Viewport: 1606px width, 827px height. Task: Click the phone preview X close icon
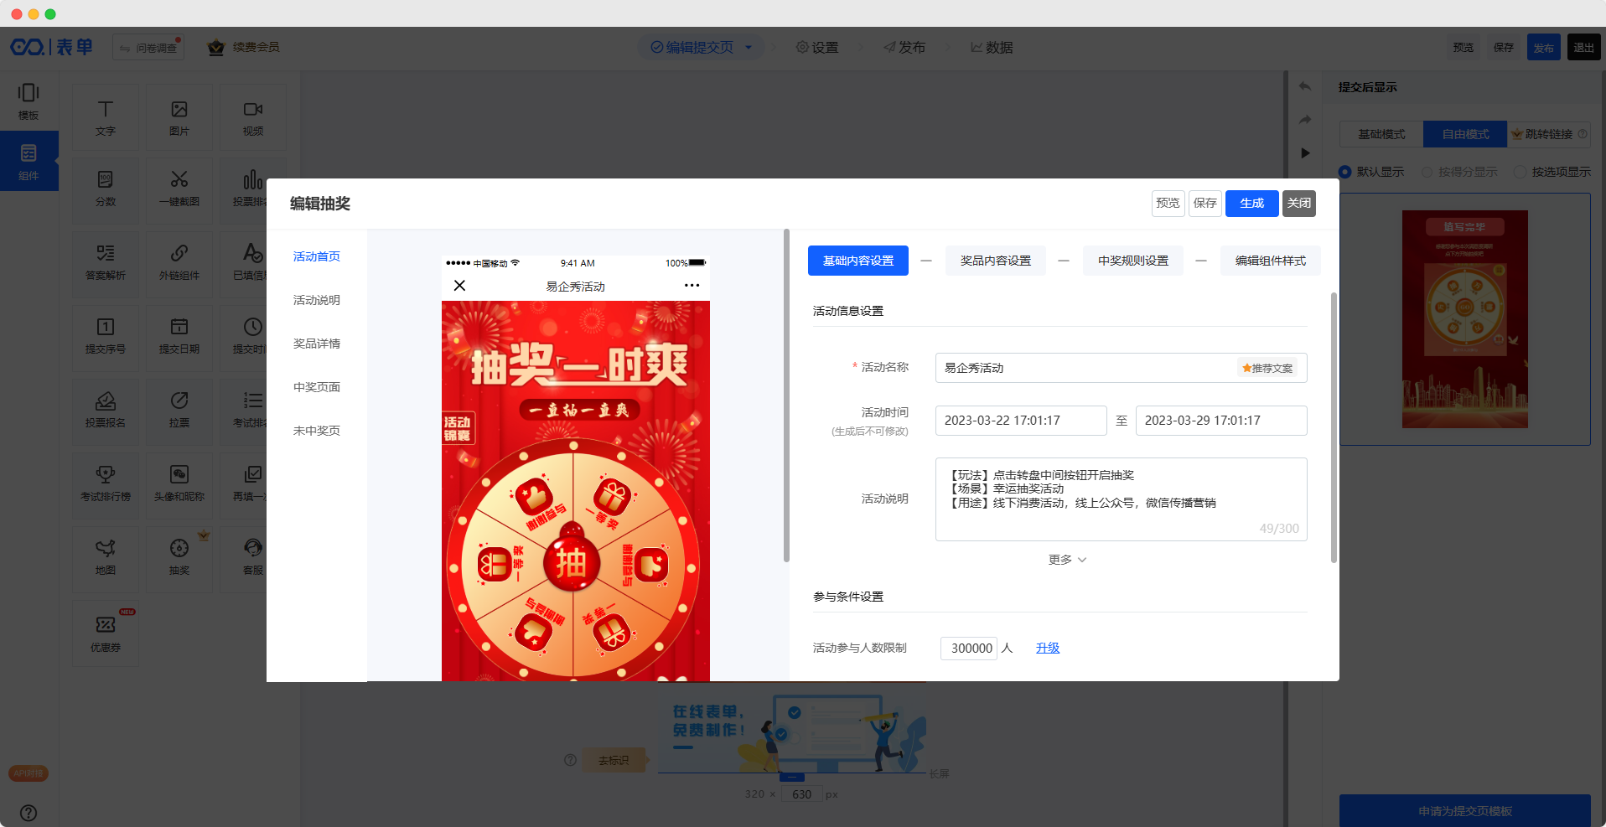[459, 286]
